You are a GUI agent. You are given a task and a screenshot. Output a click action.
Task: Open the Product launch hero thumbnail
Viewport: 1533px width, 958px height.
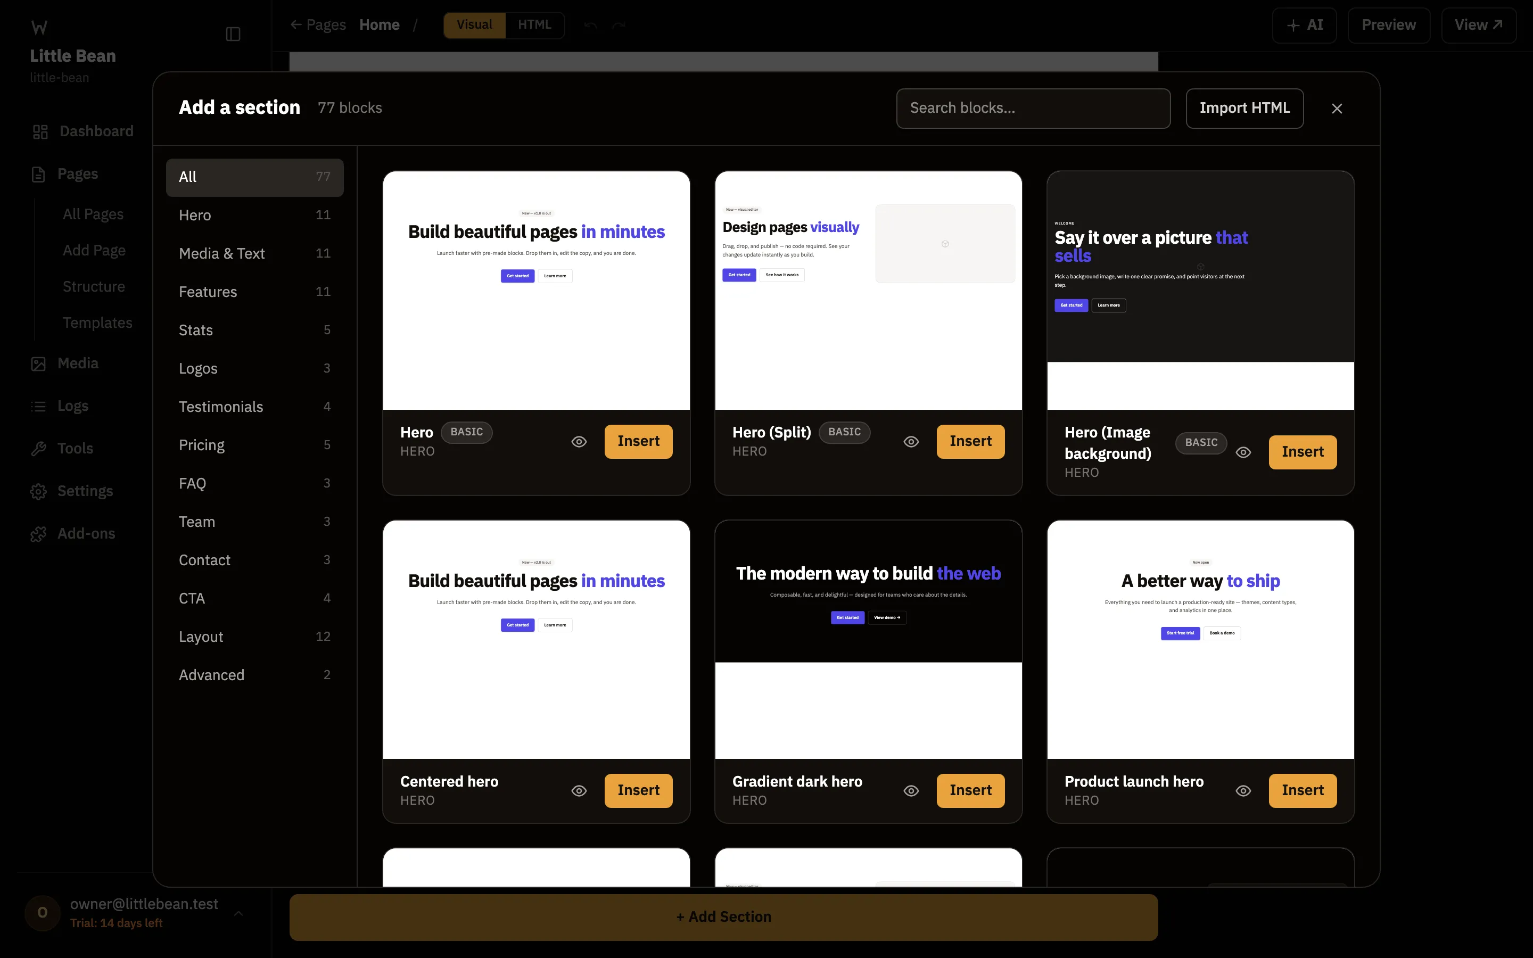click(1200, 640)
